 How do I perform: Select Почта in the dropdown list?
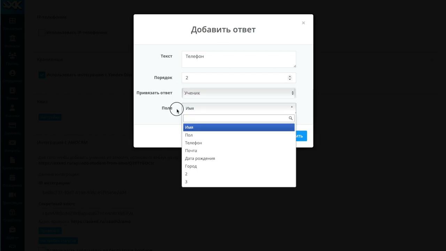pos(239,151)
